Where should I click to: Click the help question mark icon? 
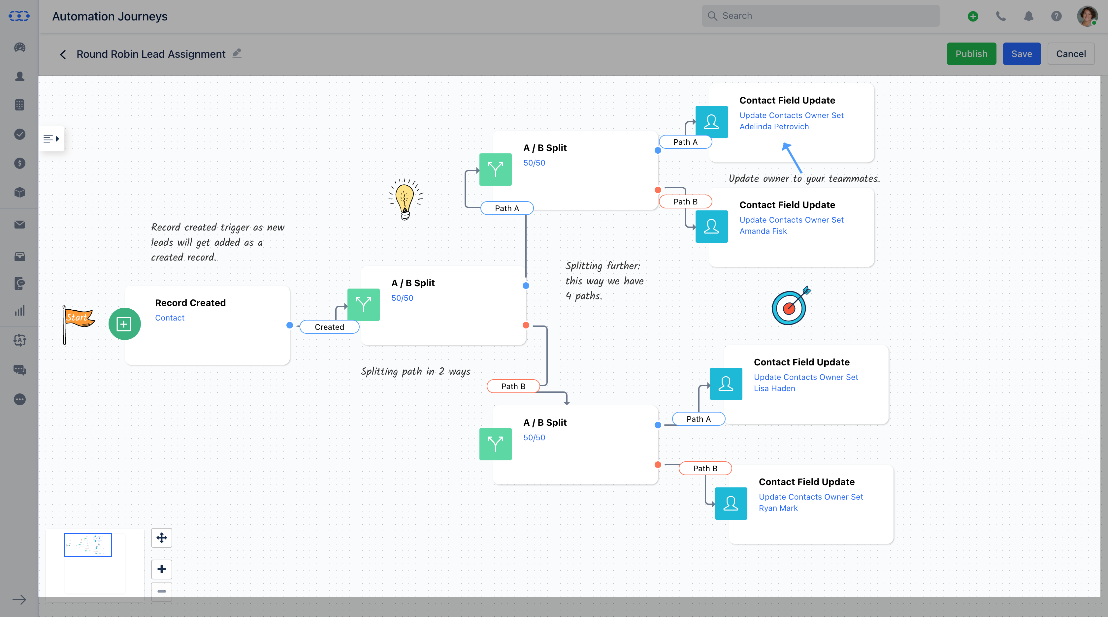coord(1057,16)
